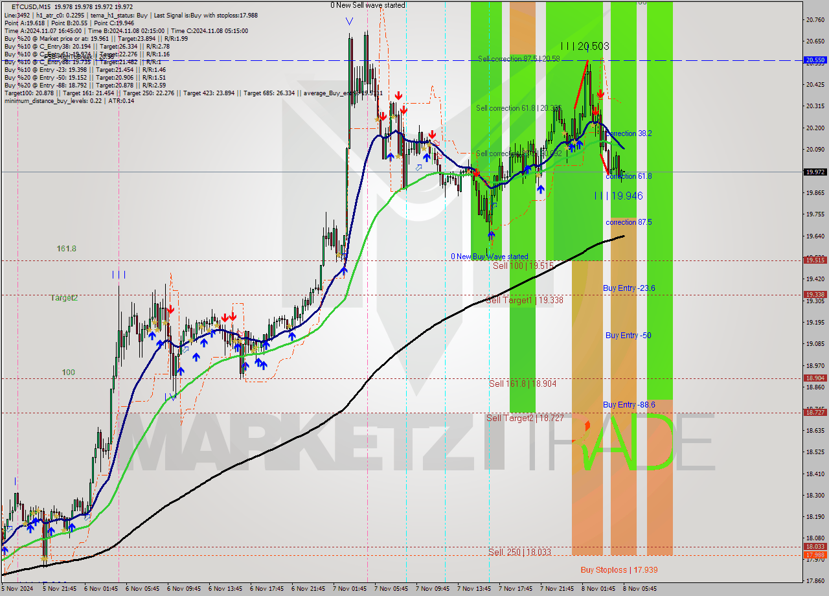Click the 161.8 Fibonacci label at left
This screenshot has height=596, width=829.
[67, 248]
